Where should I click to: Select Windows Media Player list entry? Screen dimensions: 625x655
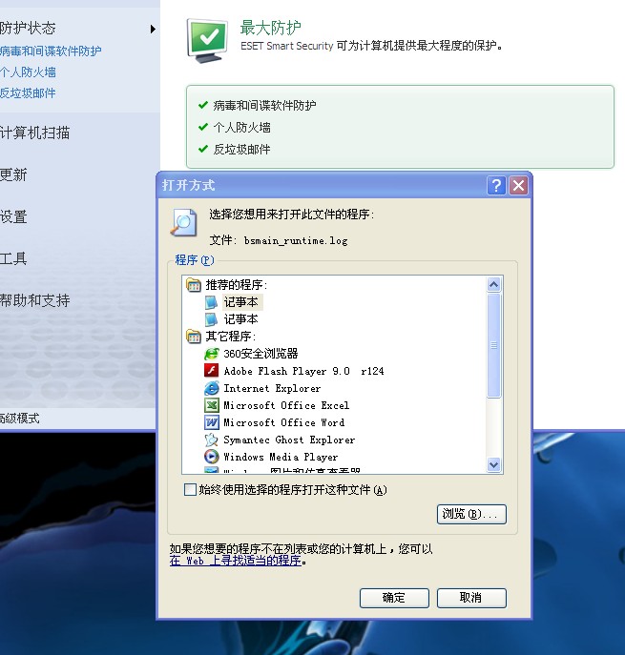pyautogui.click(x=281, y=457)
